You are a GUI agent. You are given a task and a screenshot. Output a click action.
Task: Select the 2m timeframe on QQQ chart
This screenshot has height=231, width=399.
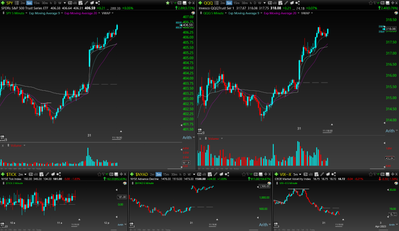223,3
